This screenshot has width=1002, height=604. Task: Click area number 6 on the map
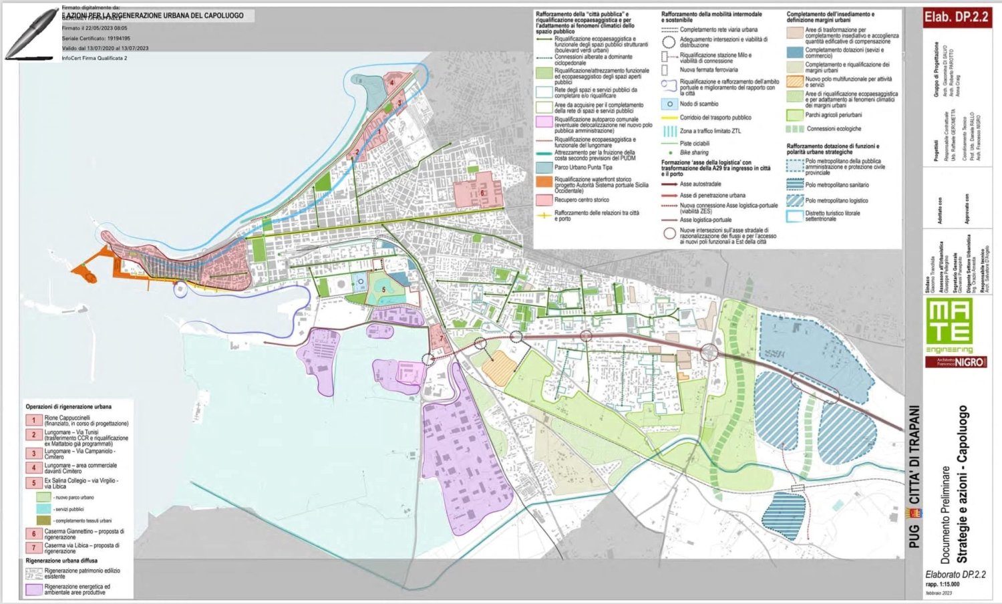click(482, 192)
